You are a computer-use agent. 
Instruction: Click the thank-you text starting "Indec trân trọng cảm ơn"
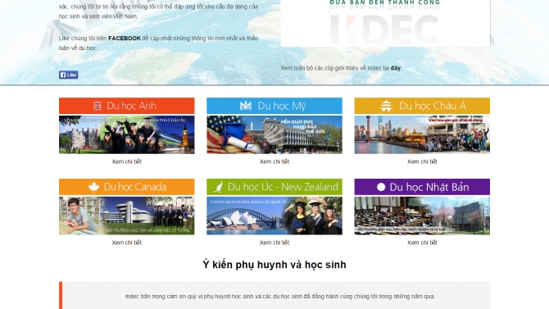point(280,297)
